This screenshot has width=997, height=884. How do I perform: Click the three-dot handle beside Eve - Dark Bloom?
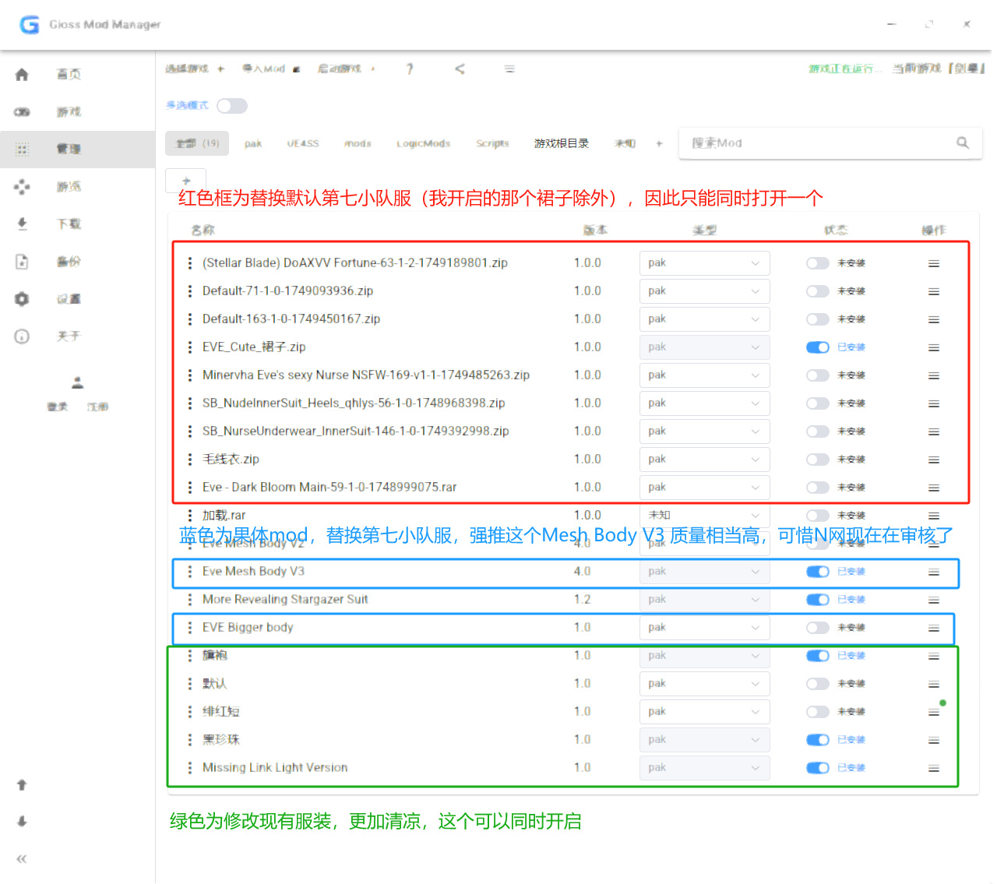point(190,488)
